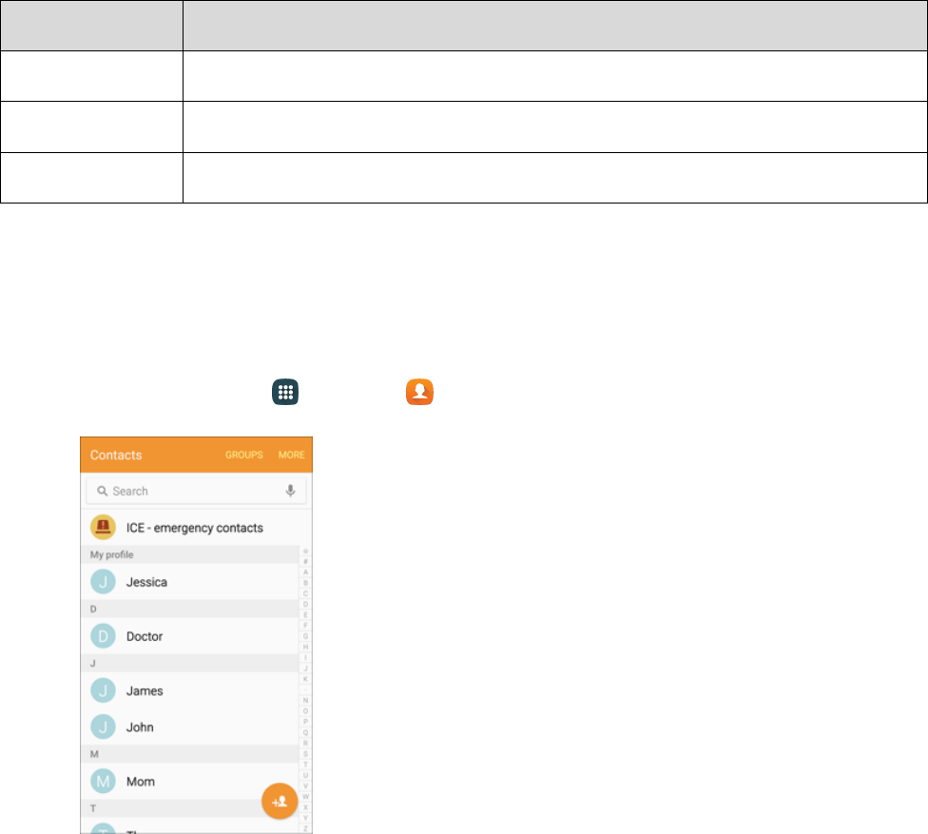Tap the GROUPS tab in Contacts
The height and width of the screenshot is (834, 928).
pyautogui.click(x=243, y=456)
